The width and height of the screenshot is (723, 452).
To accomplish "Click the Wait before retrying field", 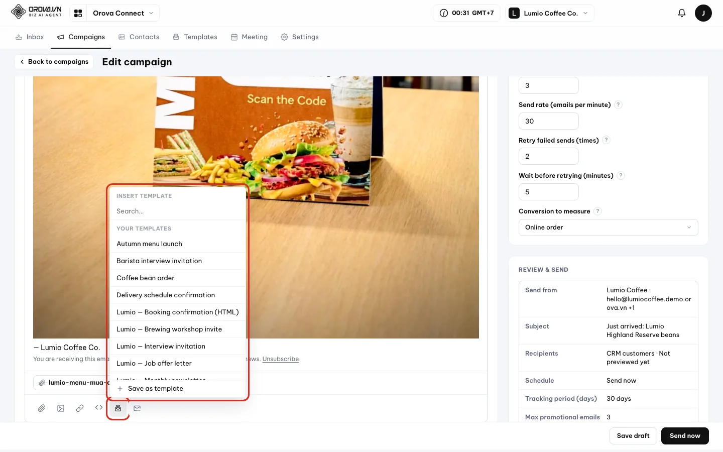I will pos(548,192).
